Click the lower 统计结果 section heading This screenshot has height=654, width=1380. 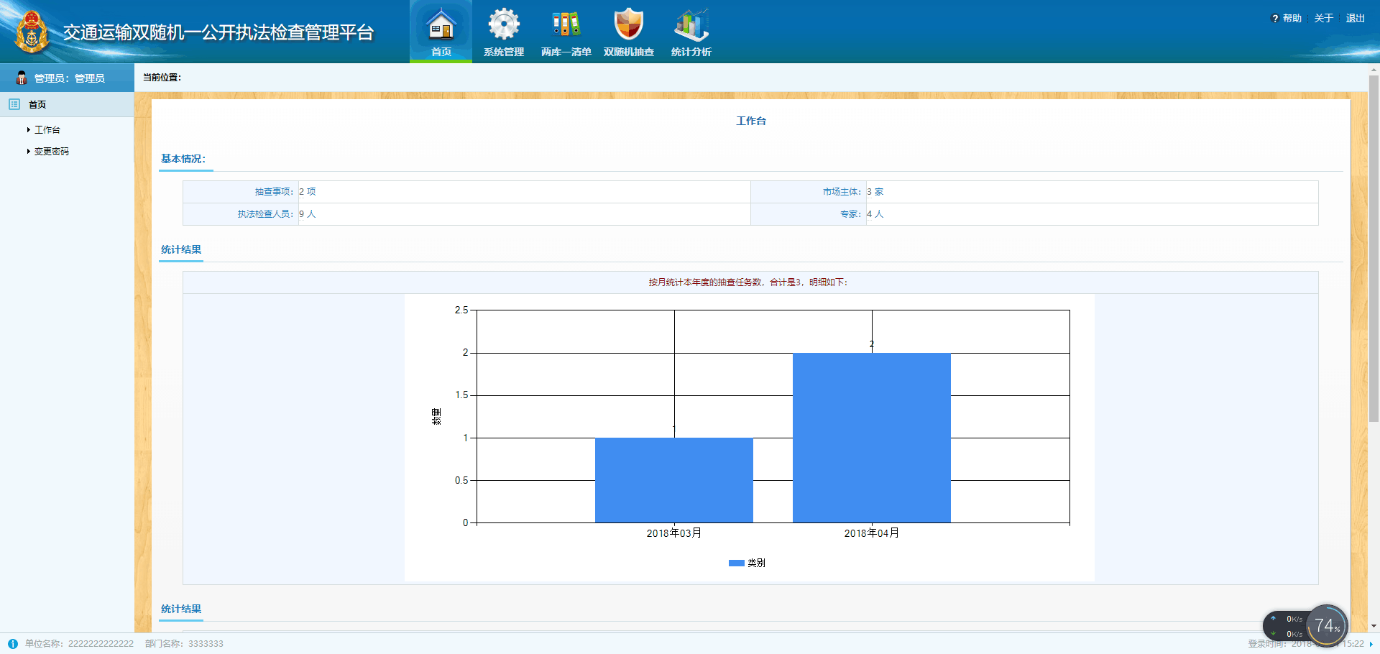point(181,609)
